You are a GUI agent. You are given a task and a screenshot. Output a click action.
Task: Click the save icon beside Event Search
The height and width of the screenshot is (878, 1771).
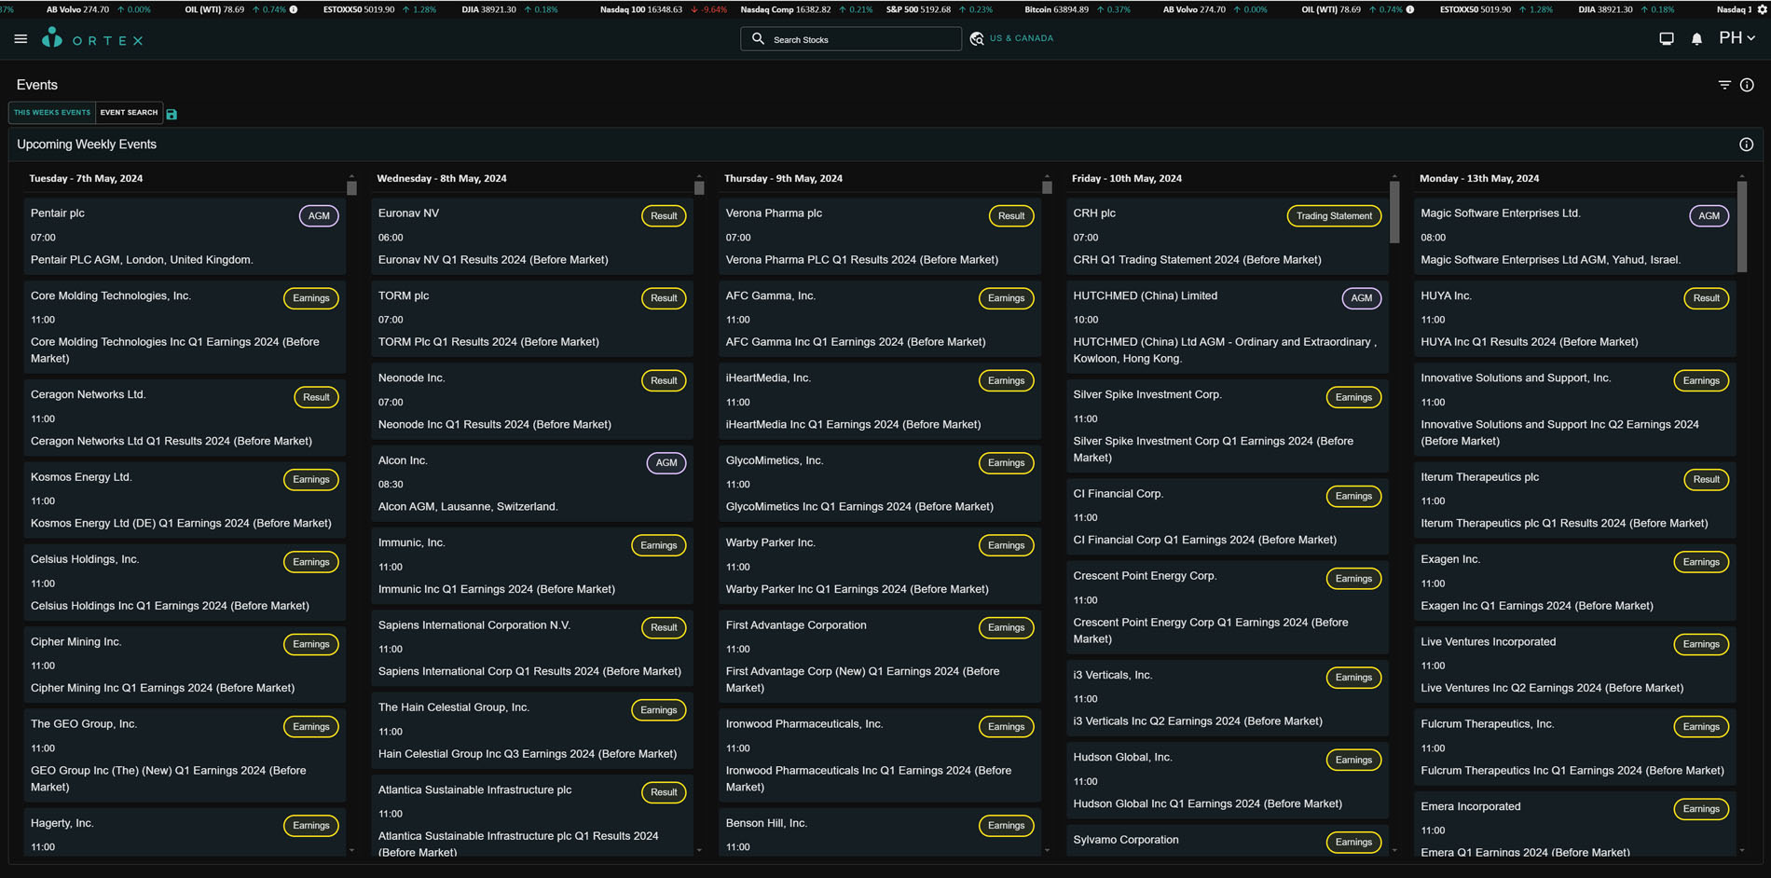172,114
